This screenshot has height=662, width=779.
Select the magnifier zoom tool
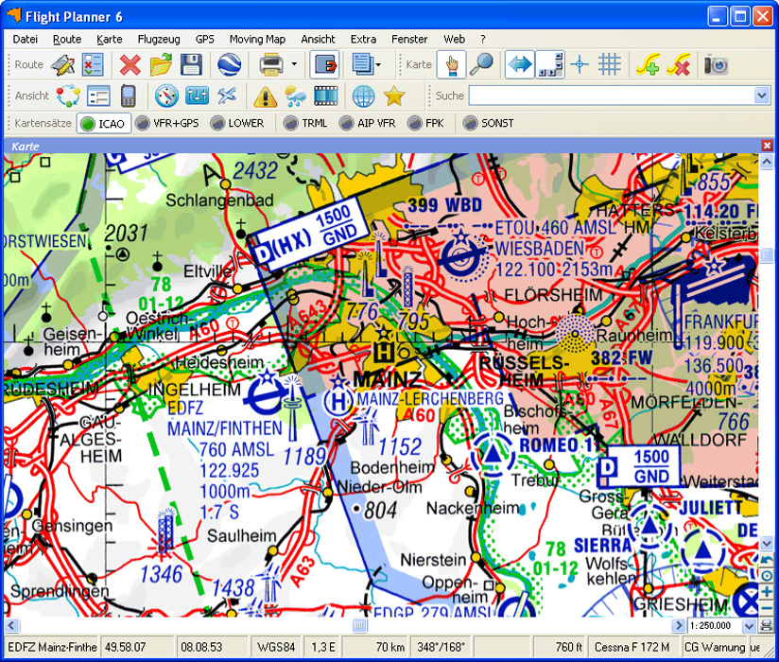coord(481,64)
